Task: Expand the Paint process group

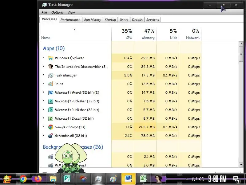Action: click(43, 84)
